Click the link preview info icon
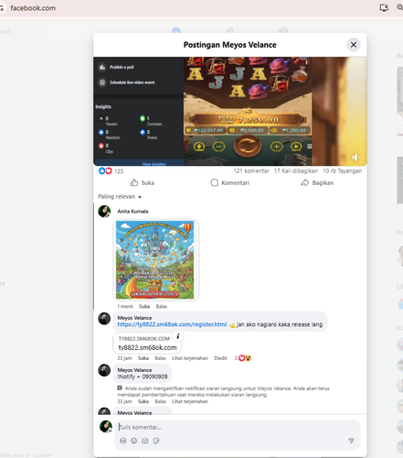This screenshot has height=458, width=403. (178, 336)
